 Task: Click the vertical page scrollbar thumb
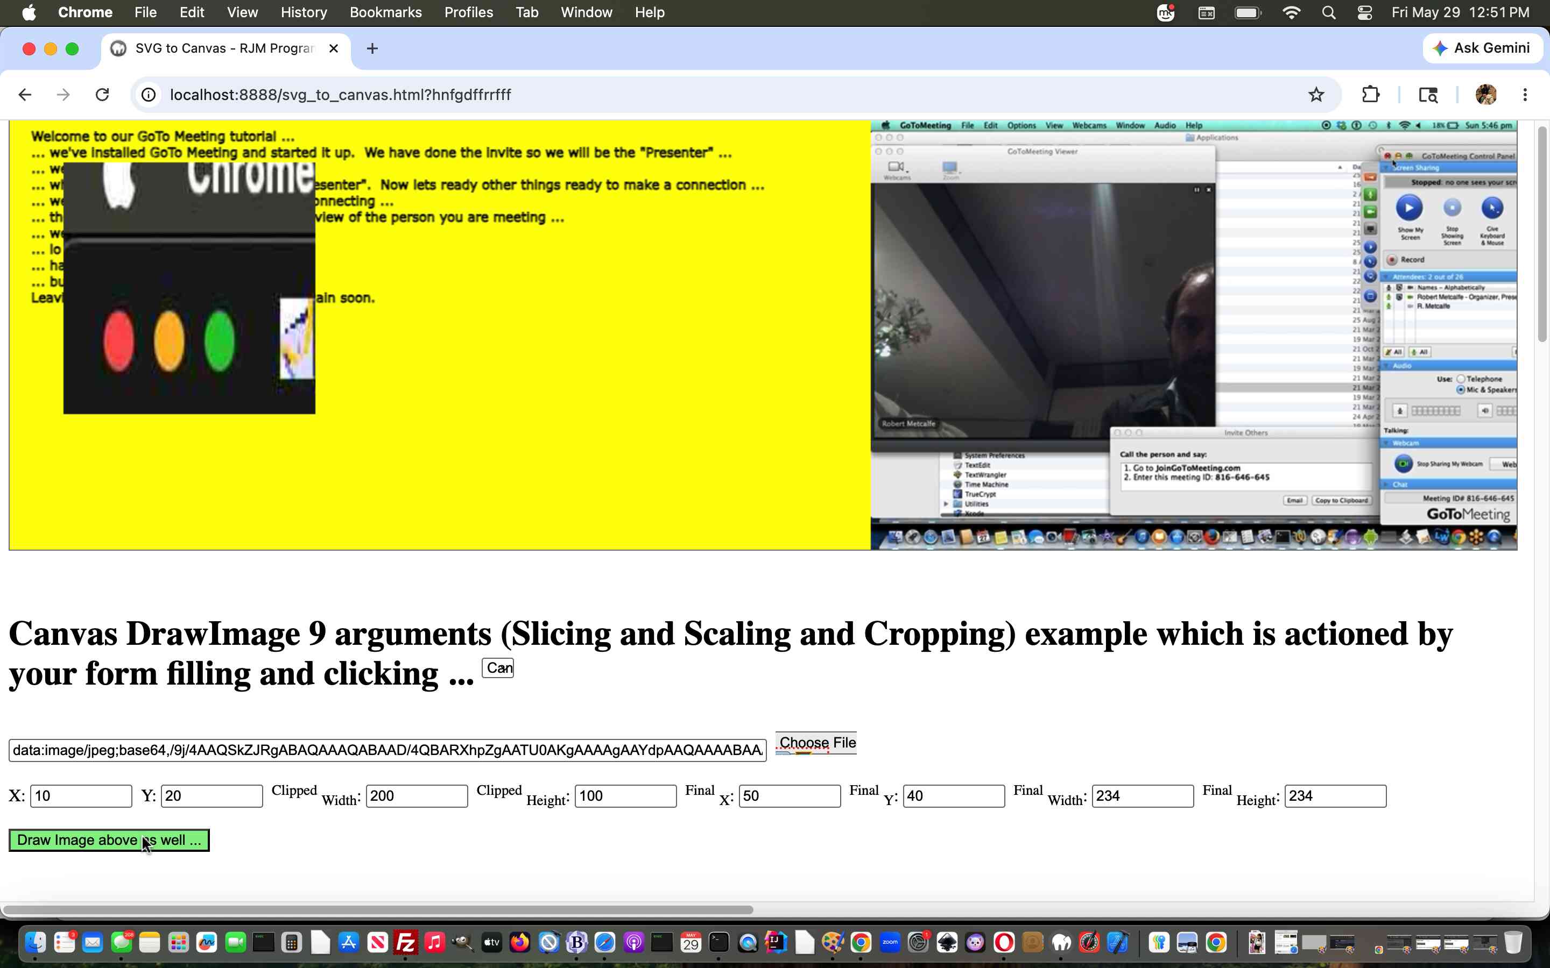coord(1542,234)
